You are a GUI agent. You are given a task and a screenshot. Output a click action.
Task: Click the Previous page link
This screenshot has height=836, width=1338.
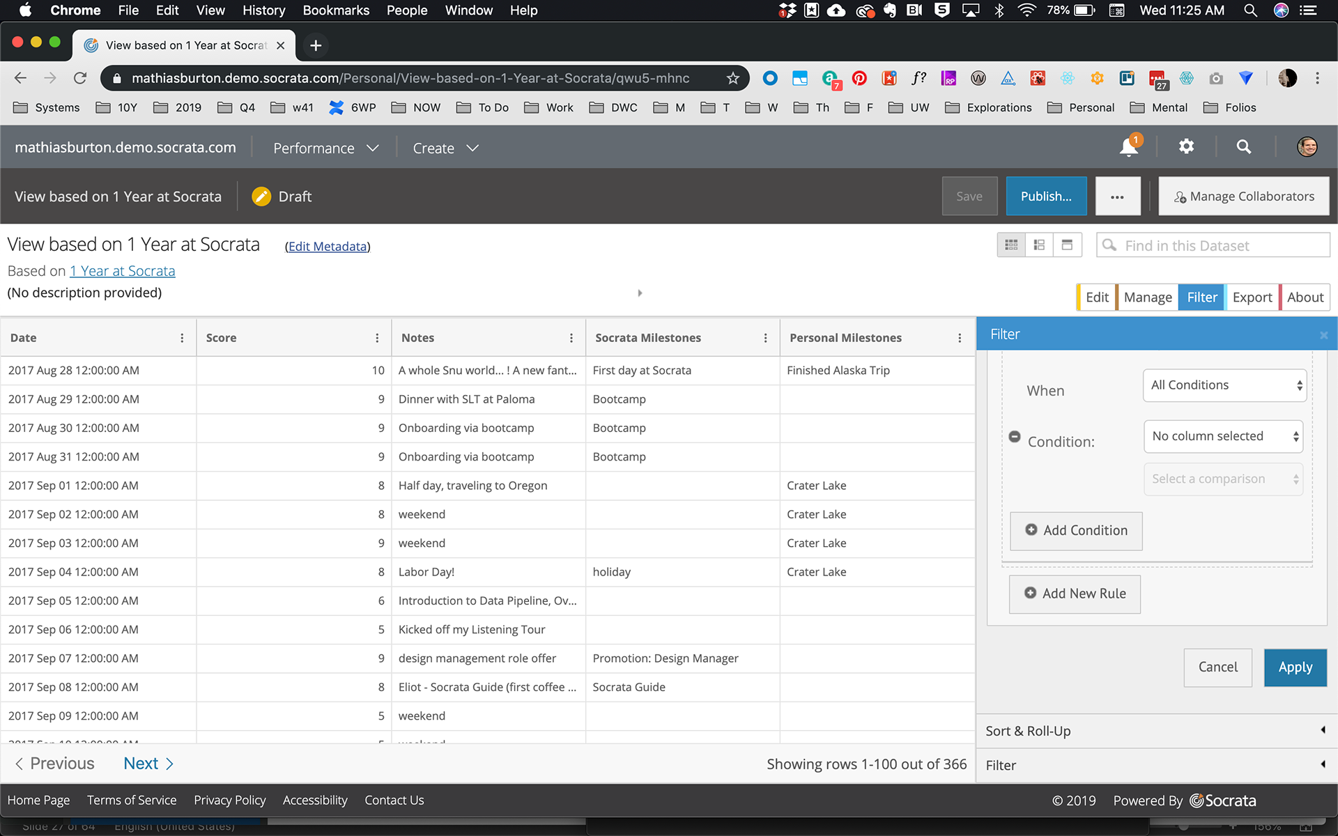pyautogui.click(x=54, y=764)
